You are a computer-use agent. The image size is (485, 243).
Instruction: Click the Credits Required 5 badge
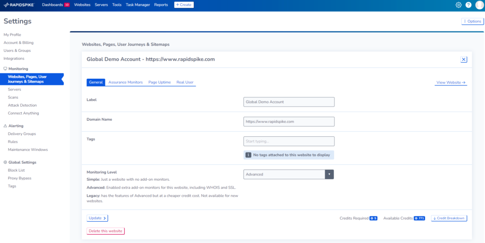tap(373, 218)
